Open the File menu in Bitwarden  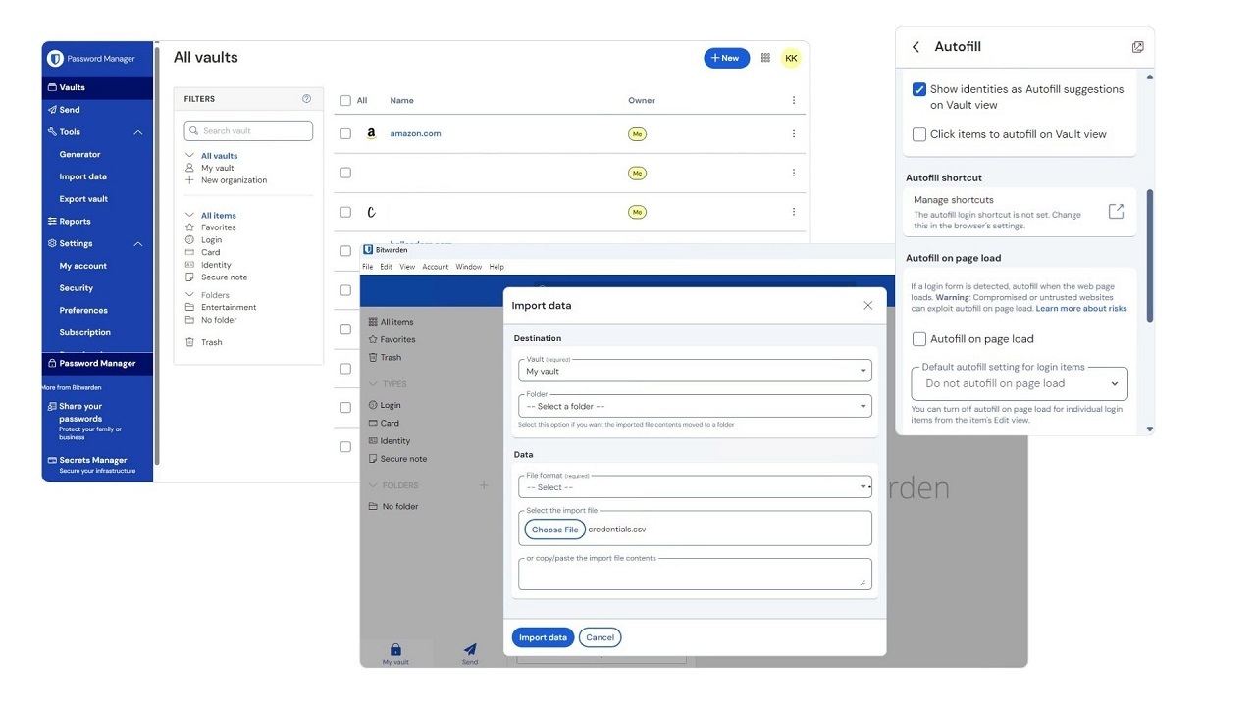(x=368, y=267)
